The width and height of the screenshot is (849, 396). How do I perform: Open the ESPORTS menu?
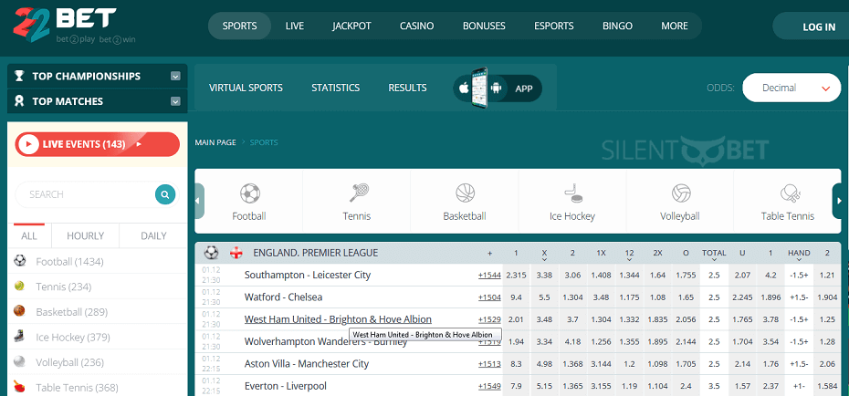tap(554, 26)
